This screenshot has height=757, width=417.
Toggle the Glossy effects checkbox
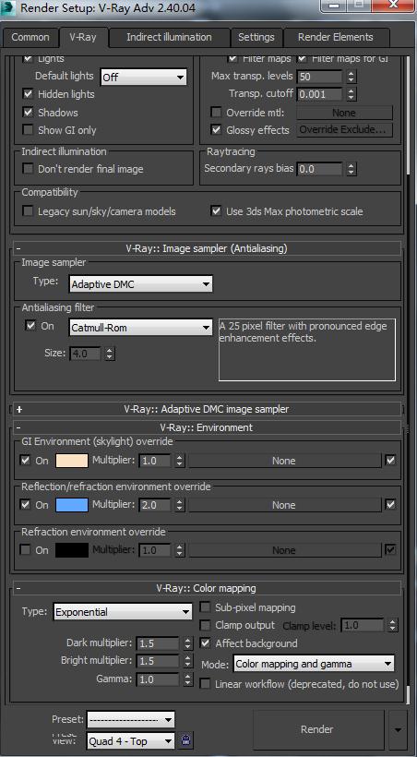click(216, 130)
